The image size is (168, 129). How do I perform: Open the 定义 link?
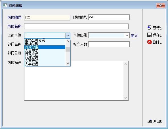tap(134, 35)
